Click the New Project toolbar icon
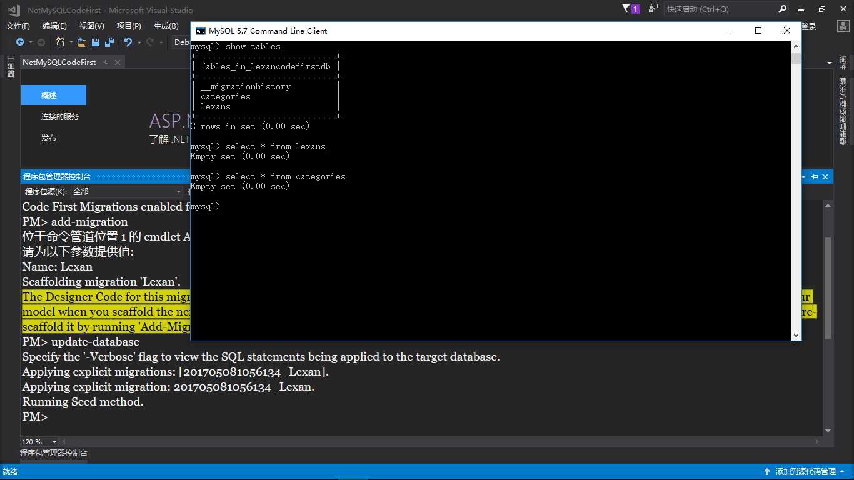The height and width of the screenshot is (480, 854). tap(61, 42)
